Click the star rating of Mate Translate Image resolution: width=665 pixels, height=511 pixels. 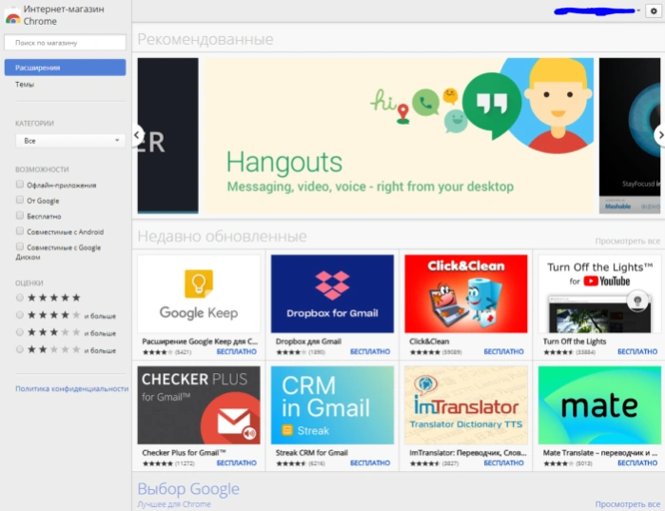(558, 463)
